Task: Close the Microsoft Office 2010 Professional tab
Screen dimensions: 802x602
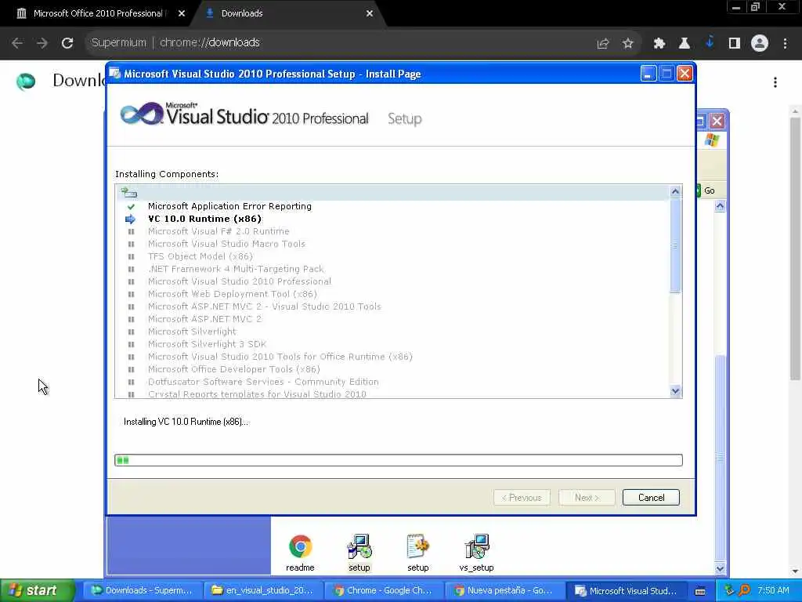Action: (x=182, y=14)
